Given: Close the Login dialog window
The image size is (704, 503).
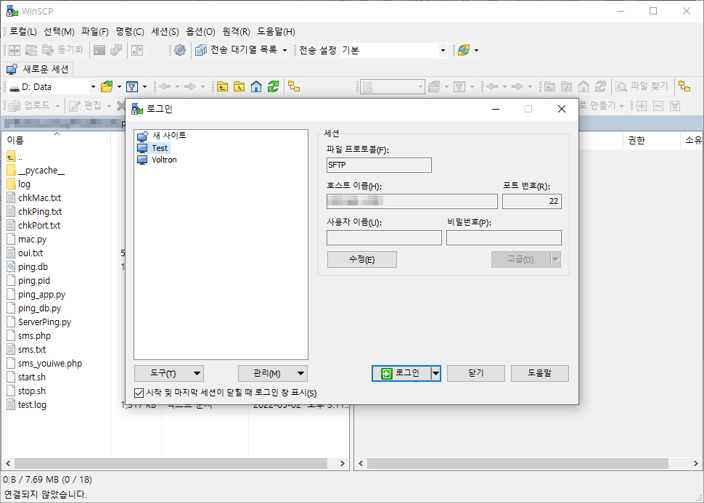Looking at the screenshot, I should point(561,109).
